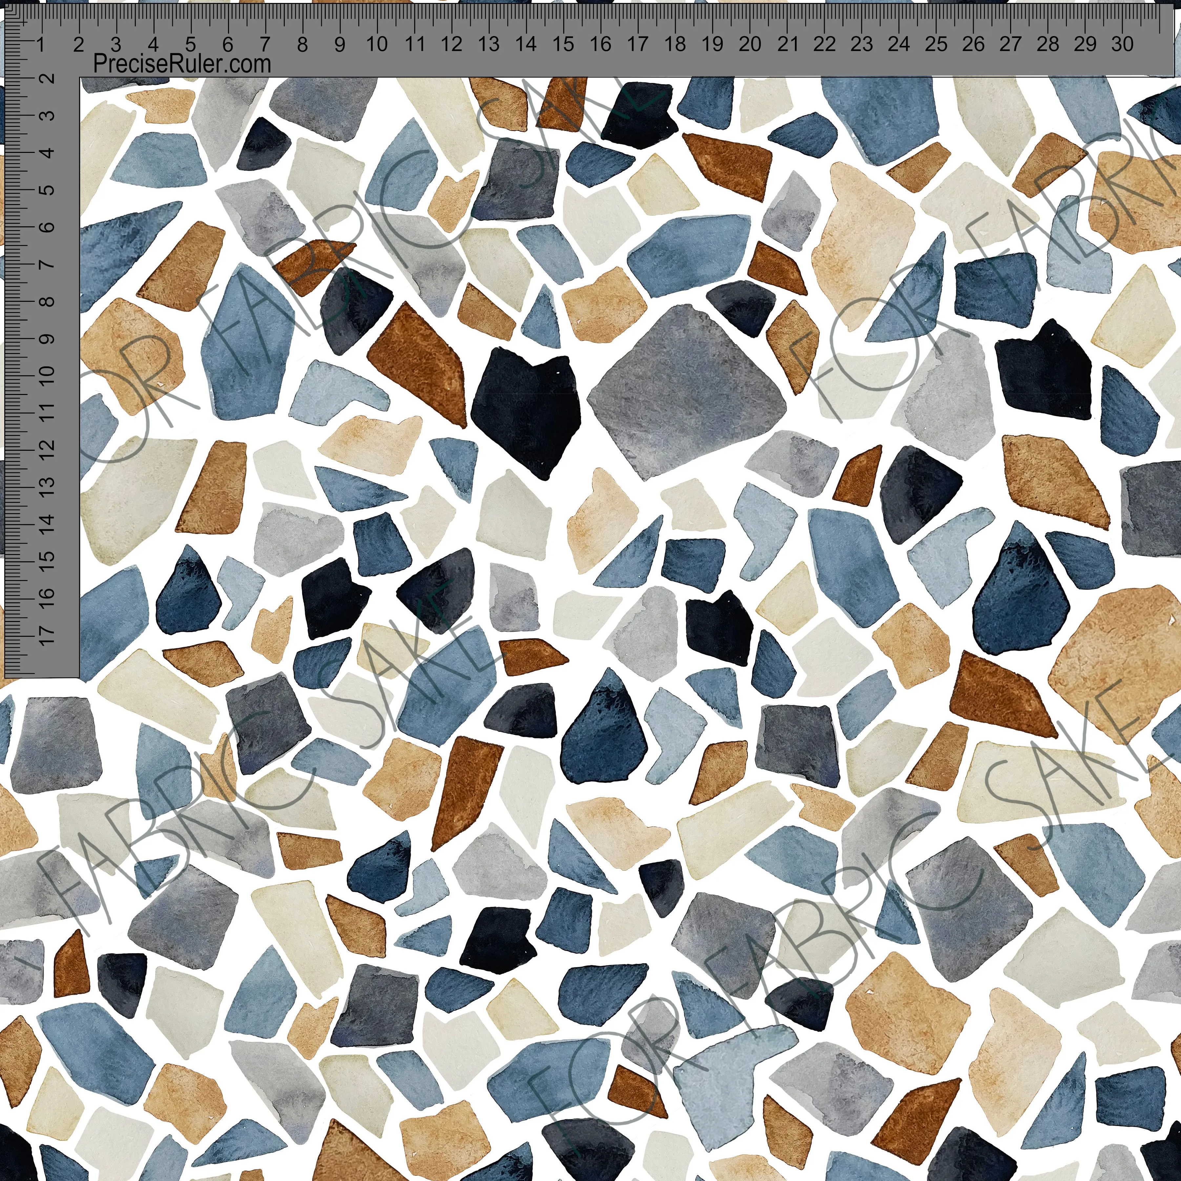Click number 30 on the horizontal ruler

[1123, 44]
